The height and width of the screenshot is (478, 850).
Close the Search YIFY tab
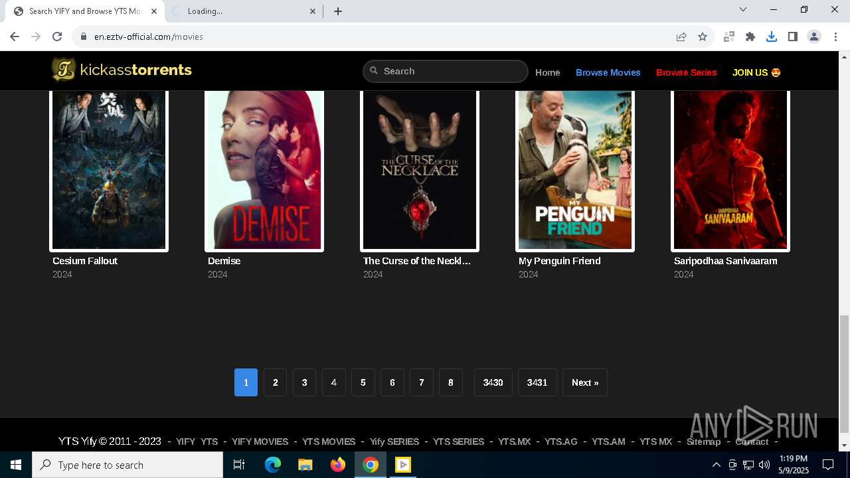tap(154, 11)
